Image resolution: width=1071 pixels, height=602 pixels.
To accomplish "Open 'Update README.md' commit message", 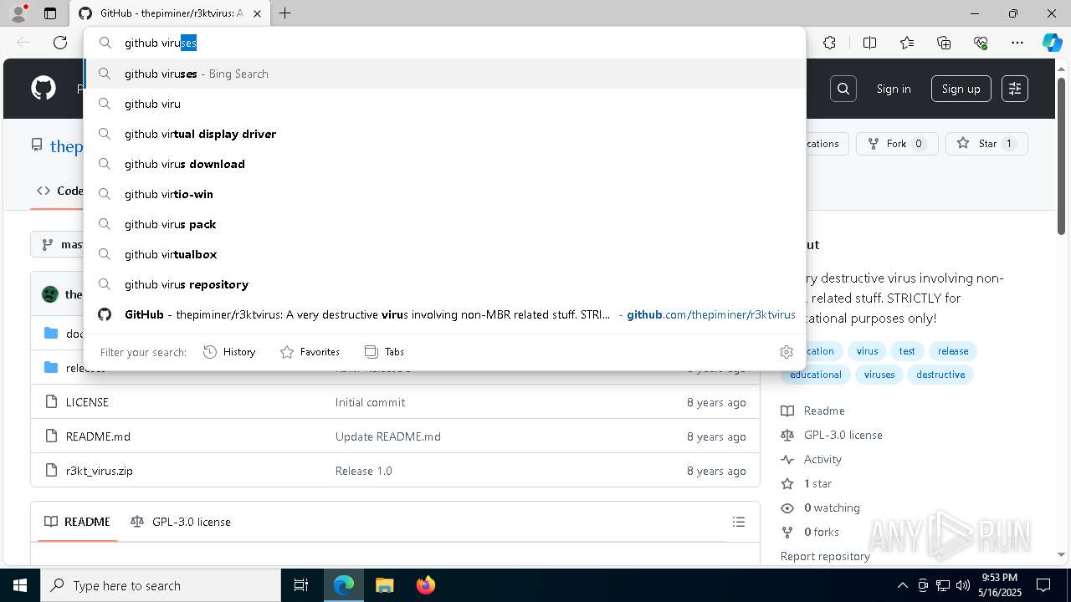I will 387,436.
